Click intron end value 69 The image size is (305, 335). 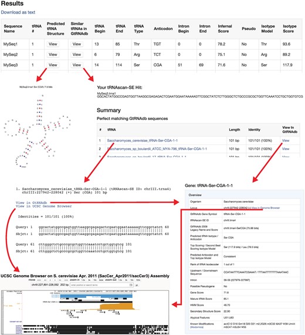coord(201,65)
